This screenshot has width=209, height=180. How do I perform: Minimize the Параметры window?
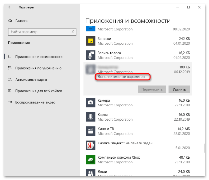(177, 7)
